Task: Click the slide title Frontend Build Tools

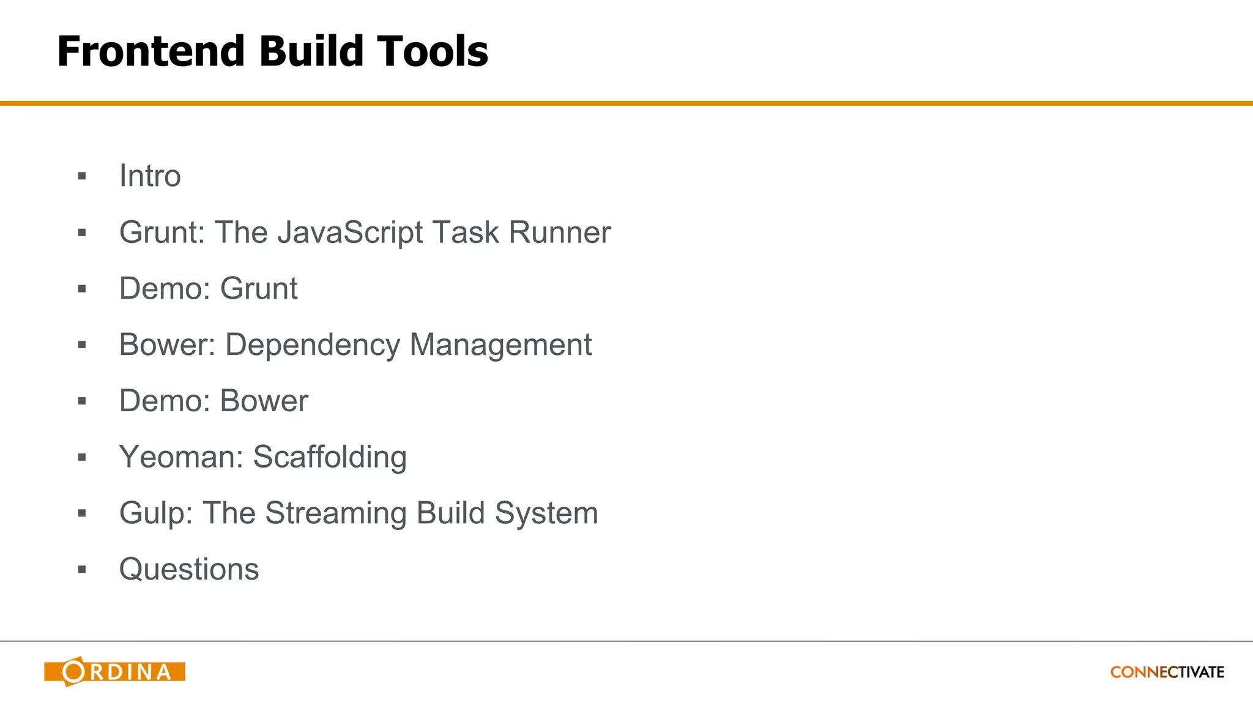Action: pos(272,51)
